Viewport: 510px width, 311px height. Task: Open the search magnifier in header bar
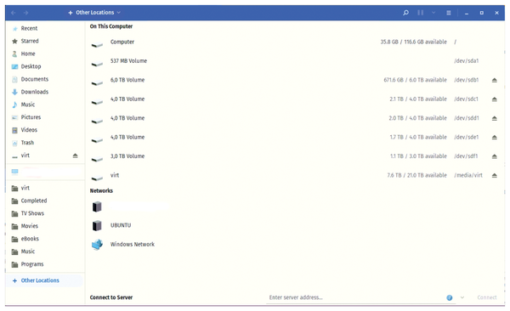tap(405, 13)
